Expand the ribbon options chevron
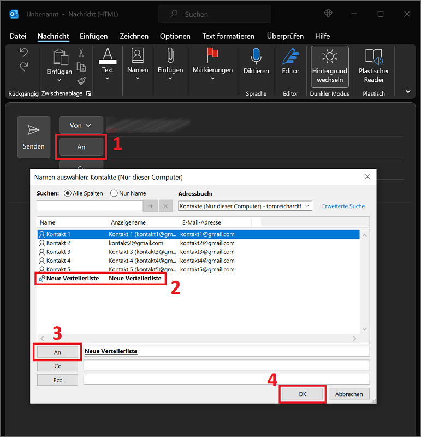This screenshot has height=437, width=421. coord(408,92)
